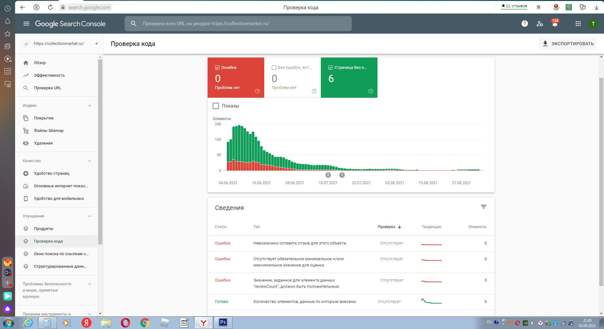Open the filter icon in Сведения table
The height and width of the screenshot is (329, 604).
tap(484, 207)
